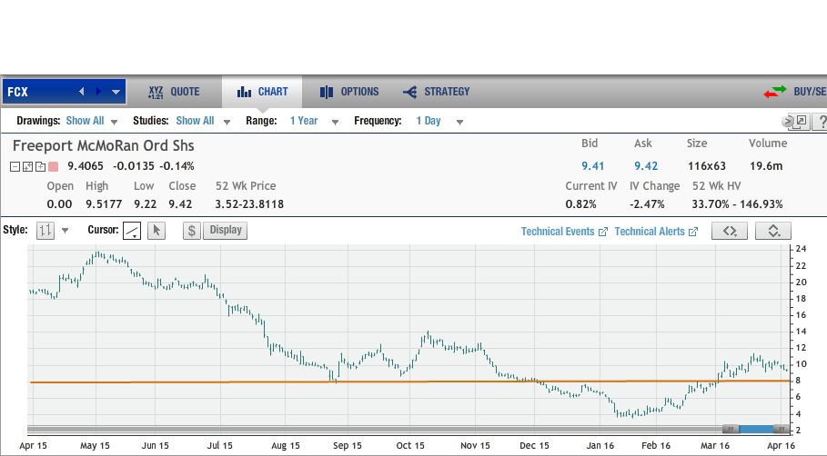Click the Bid value 9.41
This screenshot has height=456, width=827.
click(x=593, y=166)
